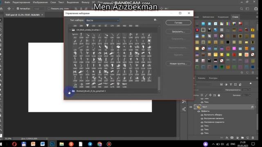Filter layers by pixel layer icon
This screenshot has width=262, height=147.
(x=221, y=85)
